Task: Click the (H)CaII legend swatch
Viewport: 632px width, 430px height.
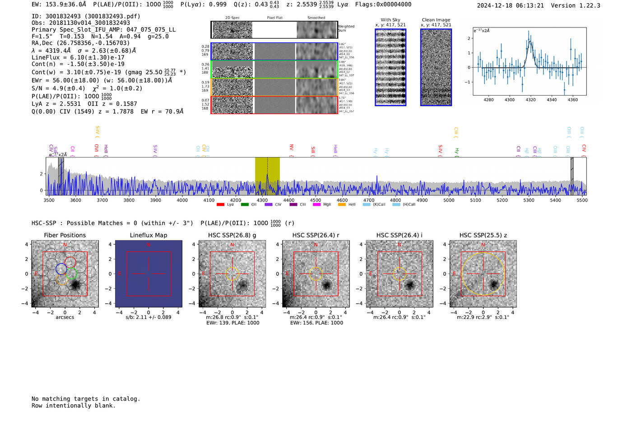Action: pos(396,205)
